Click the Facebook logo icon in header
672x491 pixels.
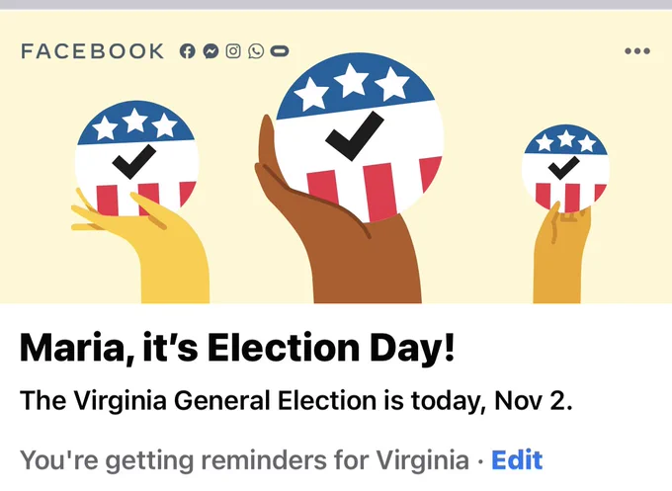pos(188,51)
